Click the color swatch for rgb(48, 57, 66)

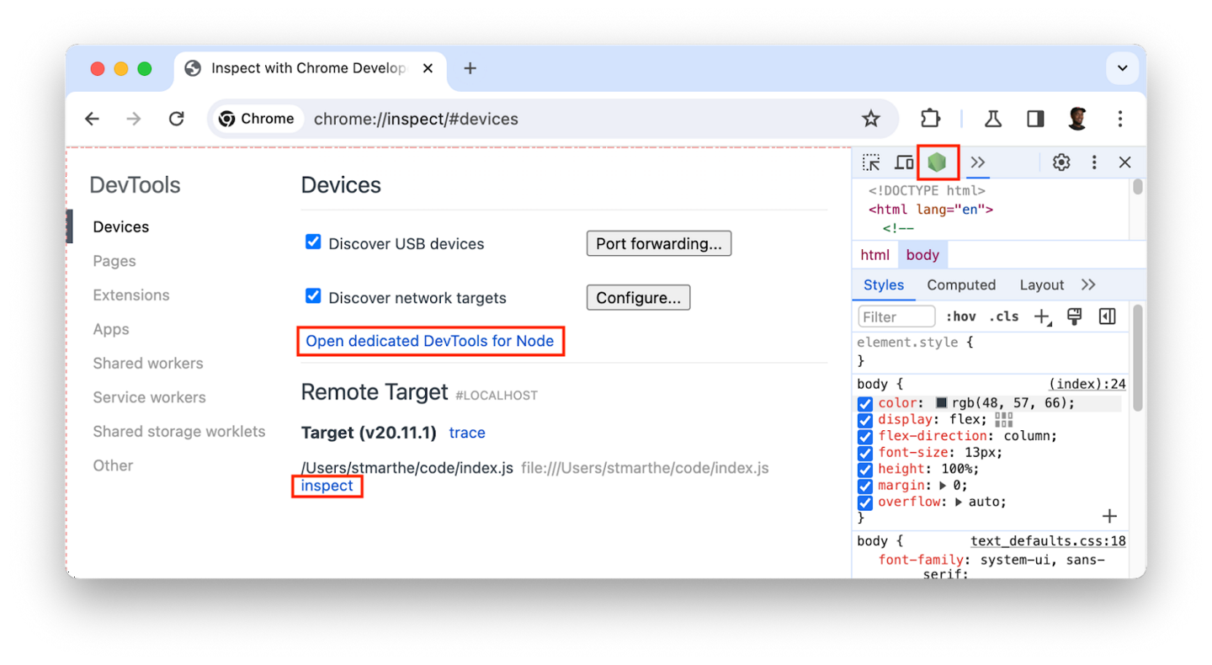942,403
